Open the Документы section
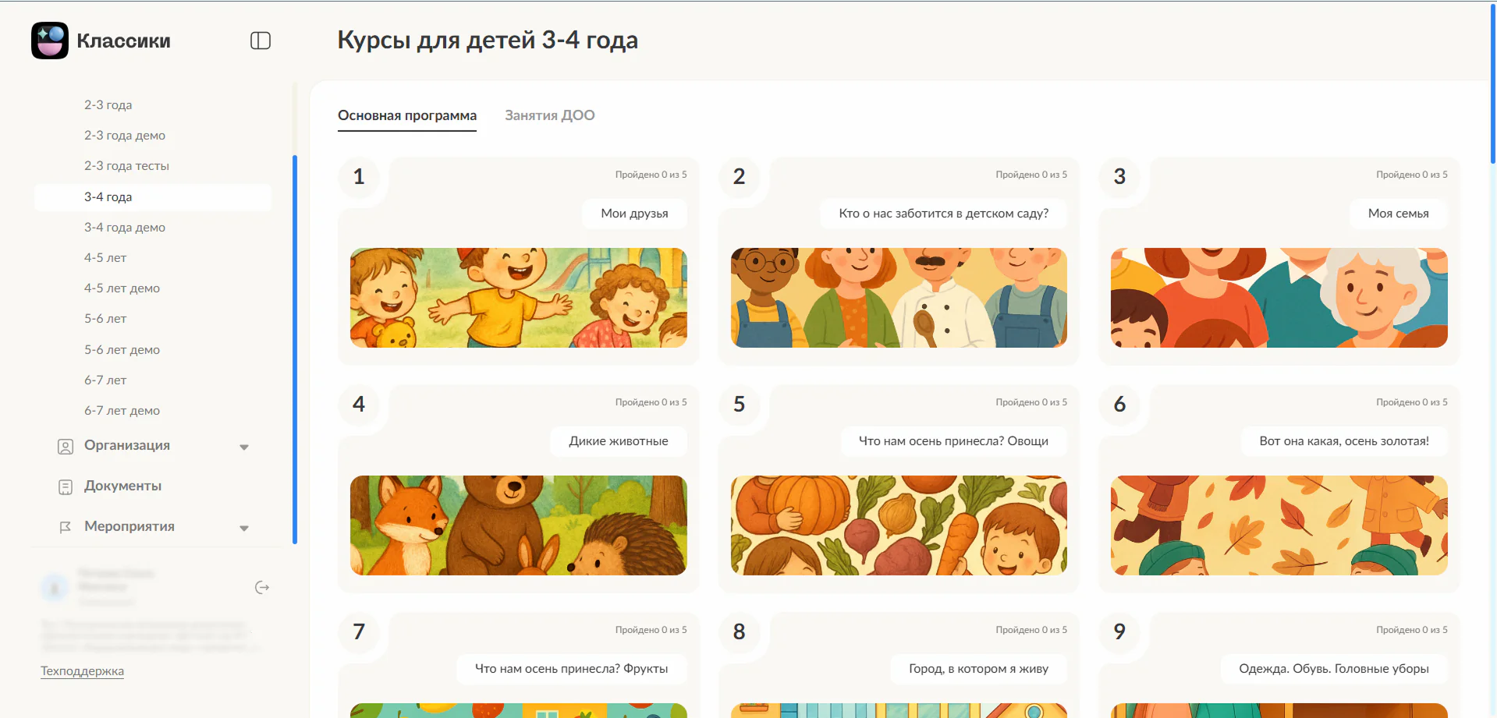 (x=123, y=486)
